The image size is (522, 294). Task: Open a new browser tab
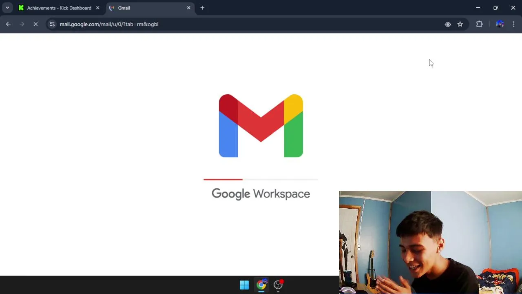tap(202, 8)
